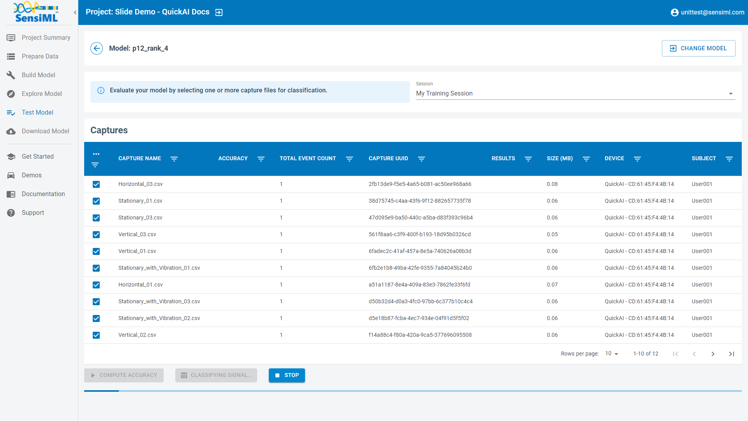Collapse the sidebar with the chevron icon
The image size is (748, 421).
pyautogui.click(x=75, y=12)
